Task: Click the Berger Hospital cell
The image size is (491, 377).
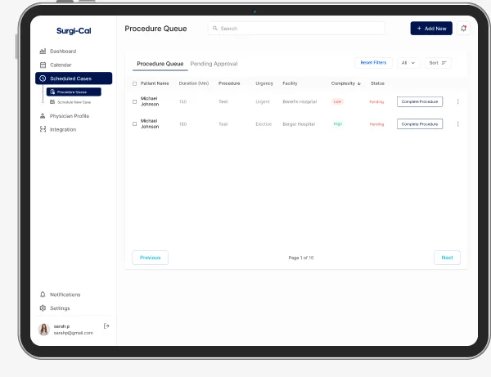Action: (x=299, y=124)
